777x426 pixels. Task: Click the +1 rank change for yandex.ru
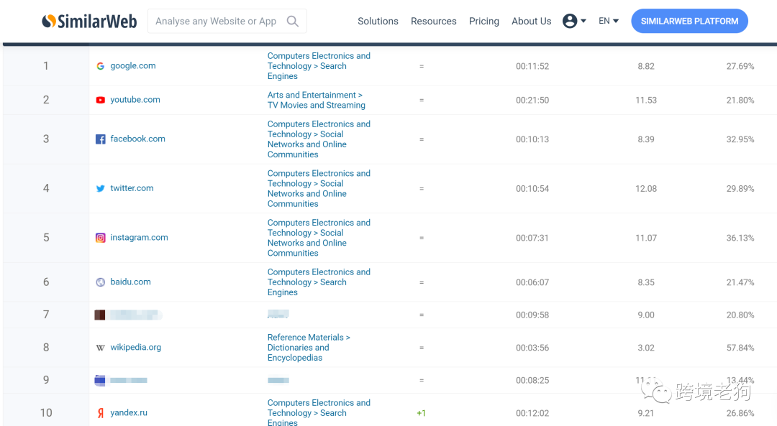point(421,413)
